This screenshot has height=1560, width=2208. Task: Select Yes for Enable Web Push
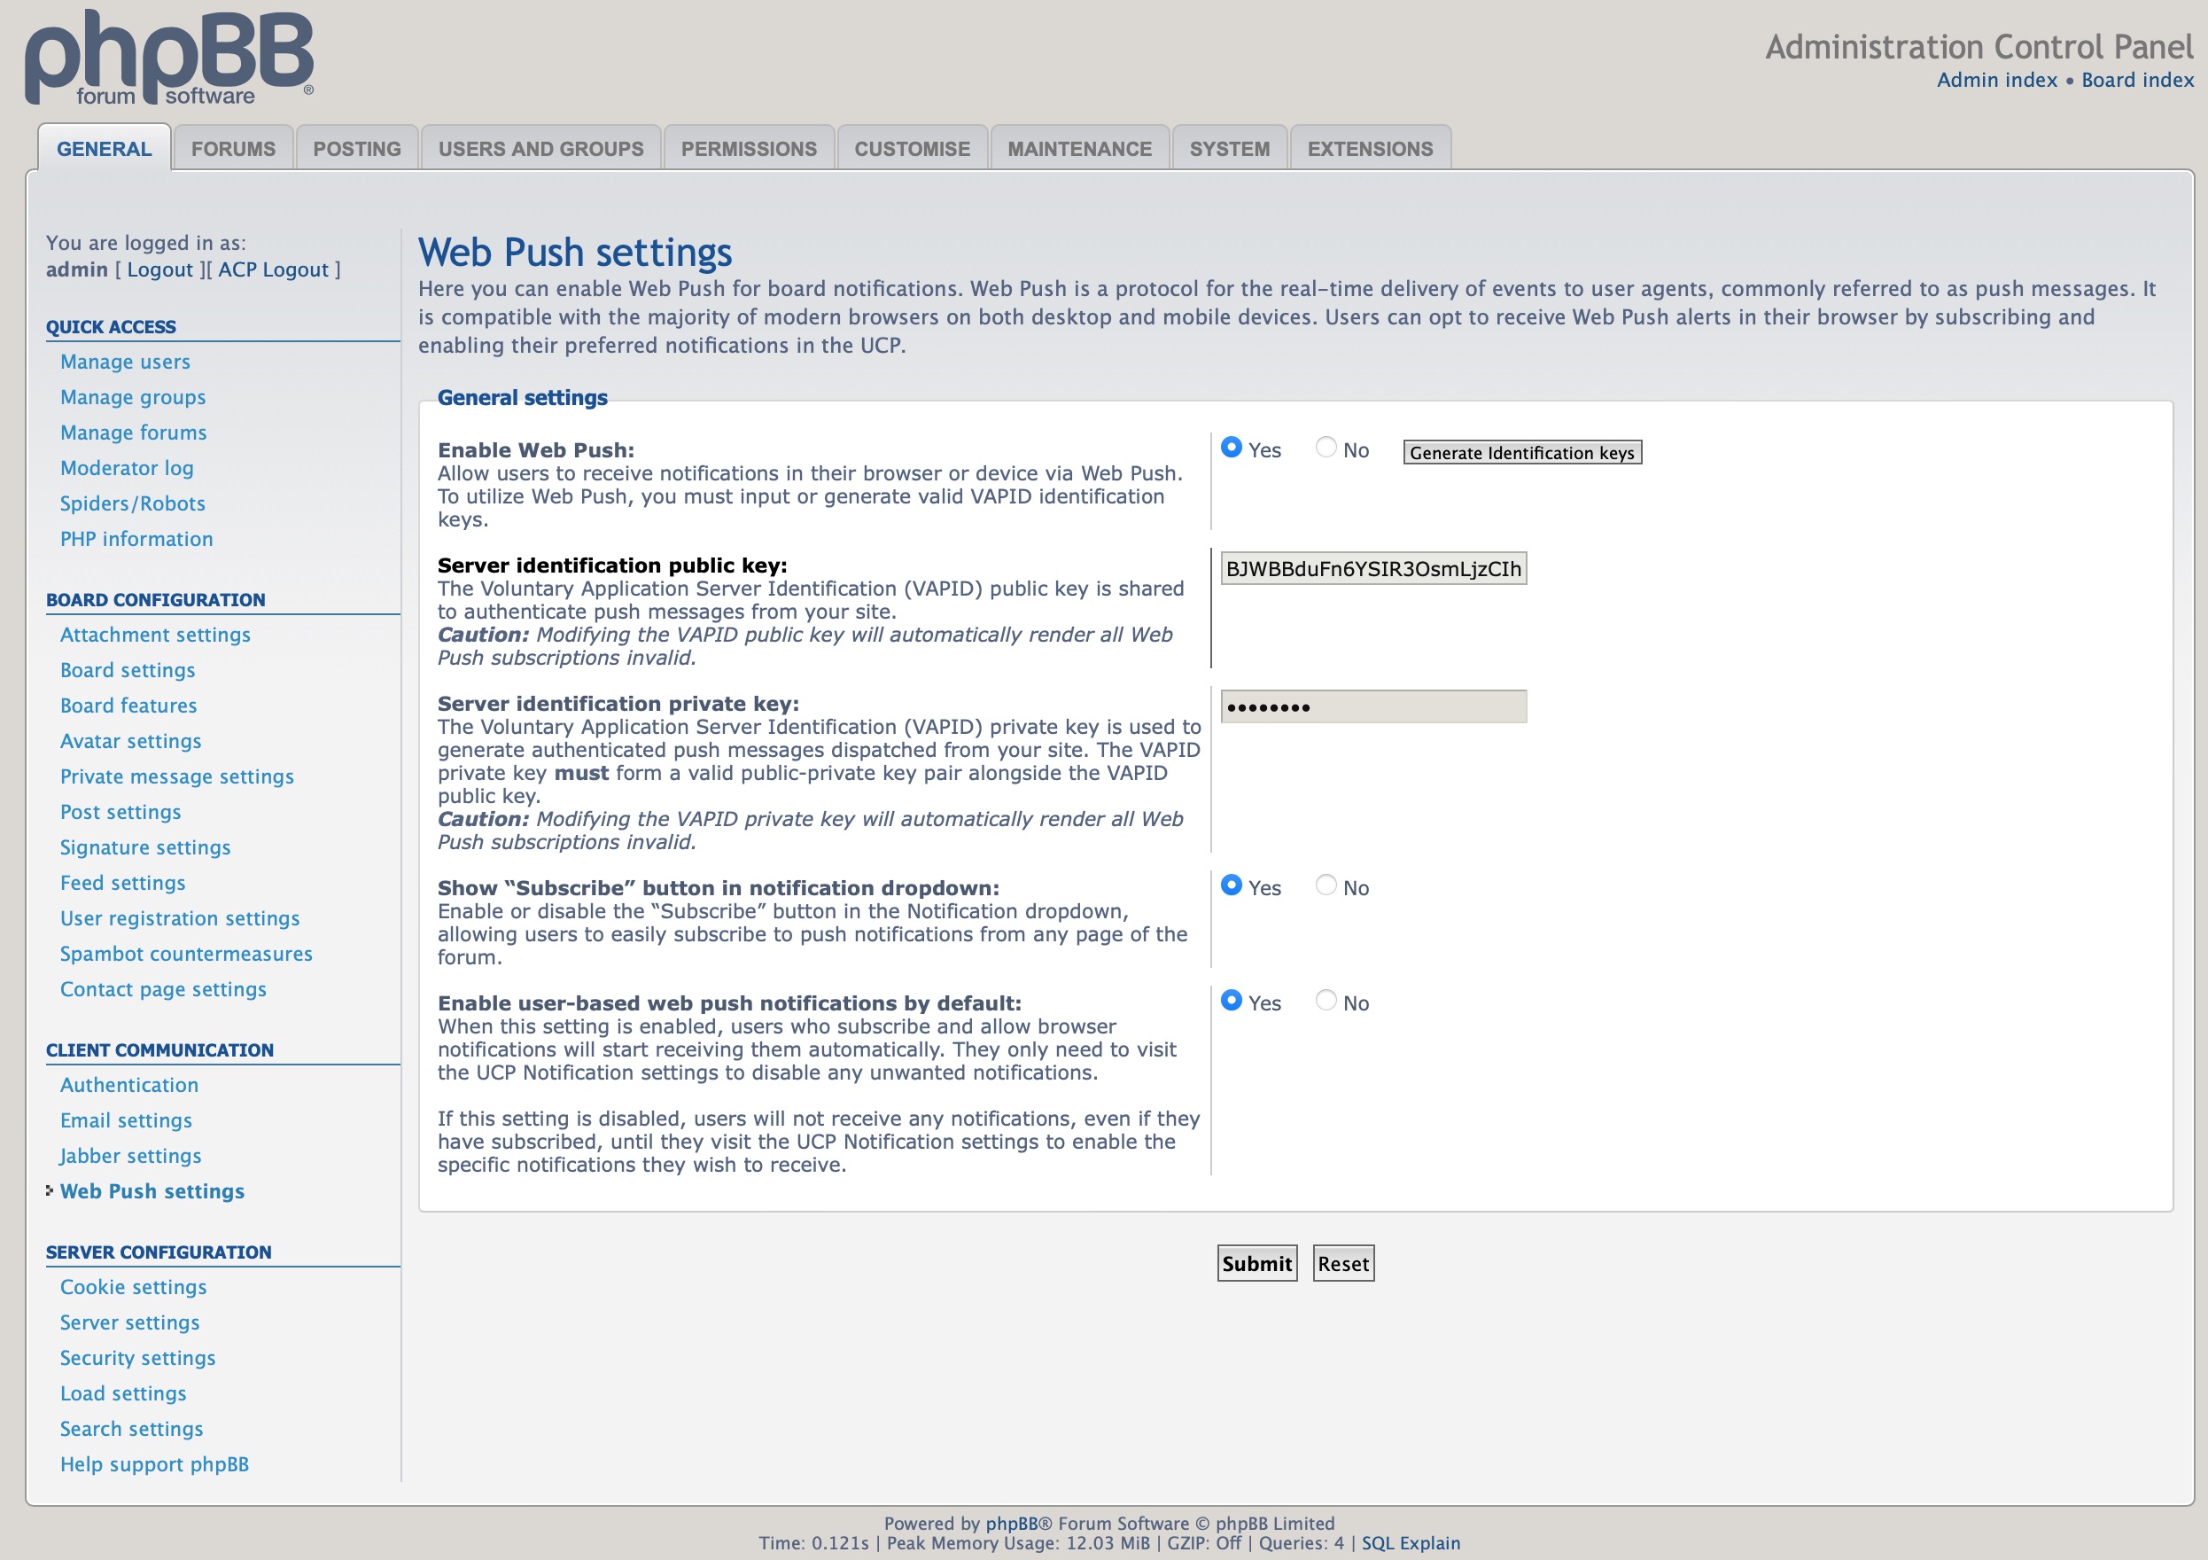(x=1231, y=448)
